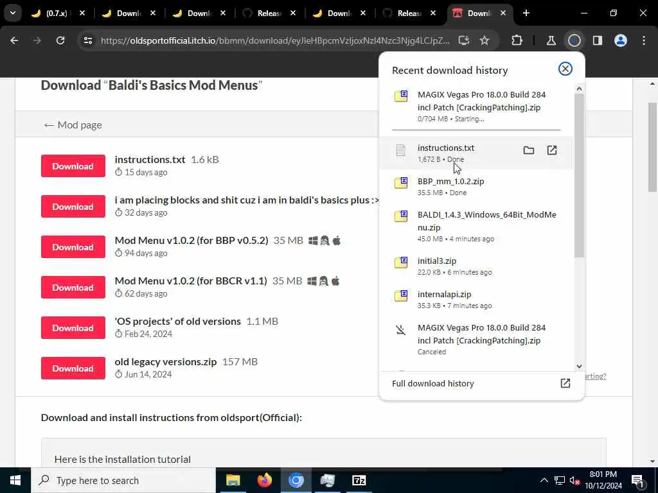Reload the current page

(x=60, y=40)
